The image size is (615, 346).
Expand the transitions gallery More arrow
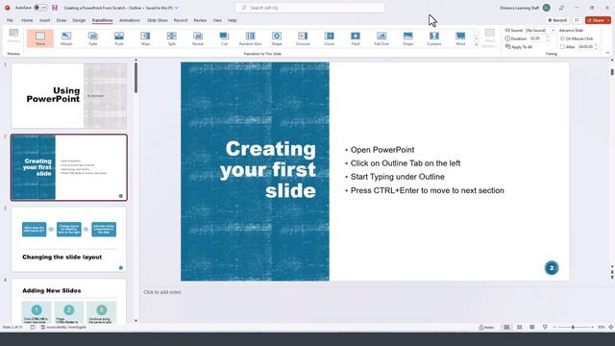point(477,45)
